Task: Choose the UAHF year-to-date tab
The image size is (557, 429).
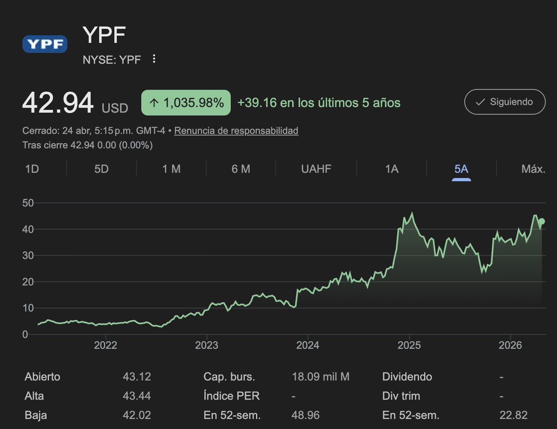Action: [316, 169]
